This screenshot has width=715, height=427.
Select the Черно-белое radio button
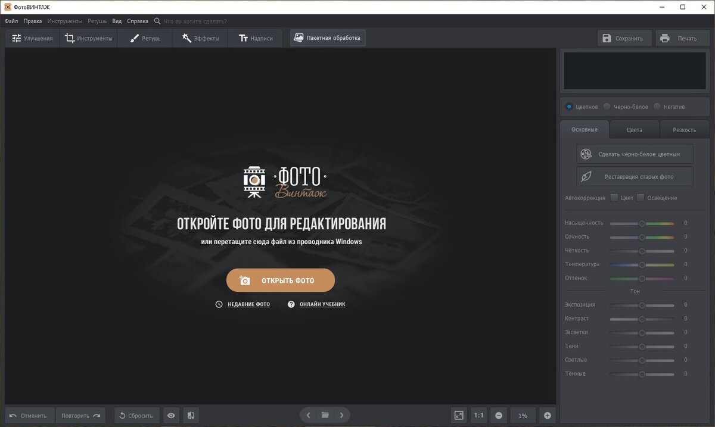pyautogui.click(x=607, y=107)
